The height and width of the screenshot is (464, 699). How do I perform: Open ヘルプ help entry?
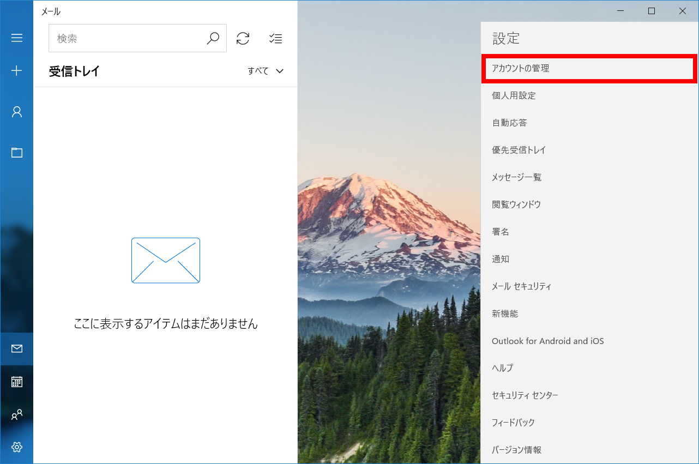589,368
